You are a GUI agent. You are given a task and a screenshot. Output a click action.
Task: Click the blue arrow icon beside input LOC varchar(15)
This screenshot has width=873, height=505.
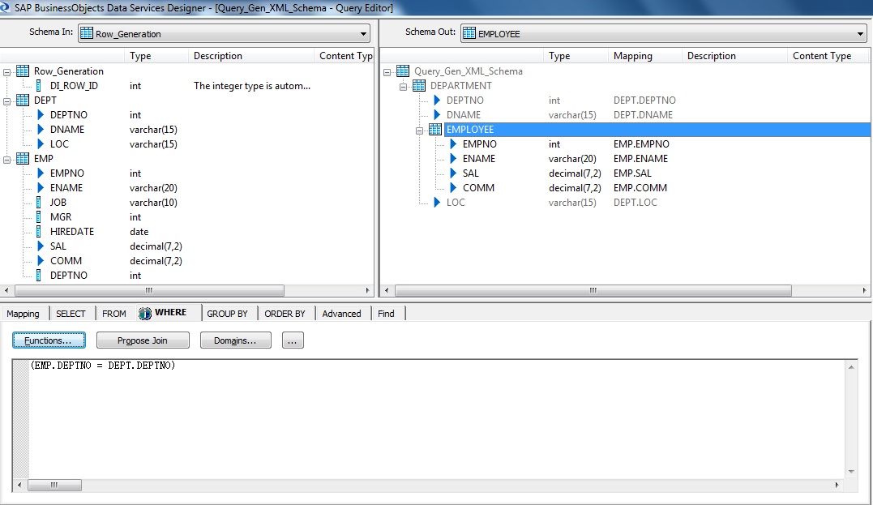[x=41, y=143]
